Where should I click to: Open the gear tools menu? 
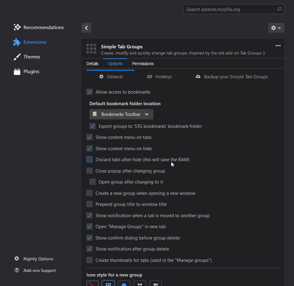(276, 28)
